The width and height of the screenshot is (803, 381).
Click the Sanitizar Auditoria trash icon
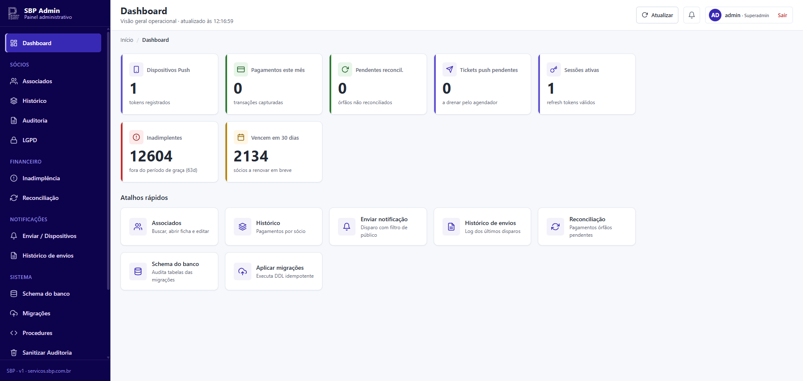[x=14, y=353]
